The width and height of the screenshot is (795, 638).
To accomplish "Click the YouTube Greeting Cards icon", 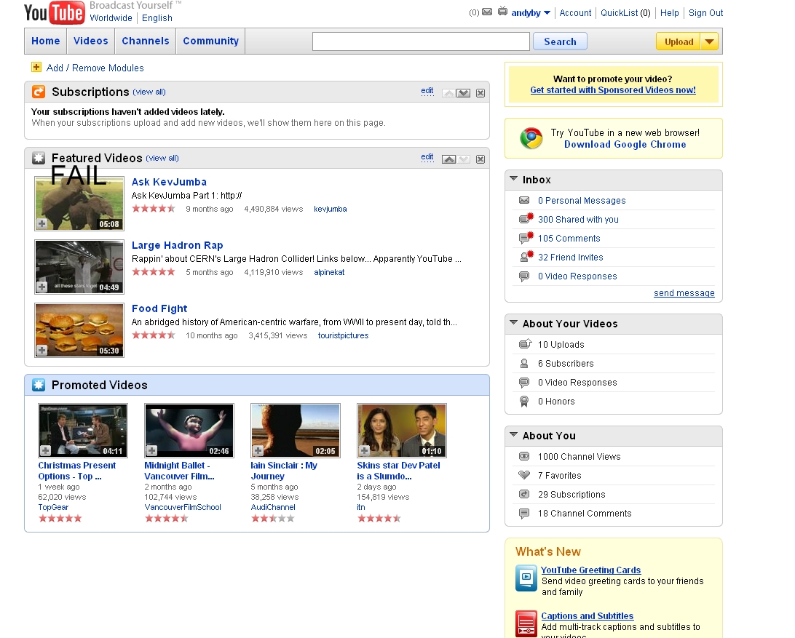I will 526,578.
